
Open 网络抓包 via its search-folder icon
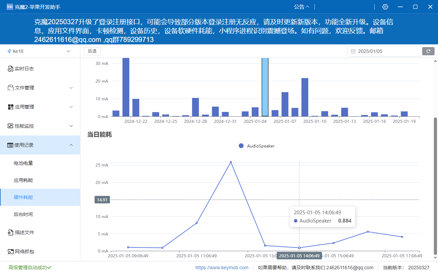[x=10, y=252]
